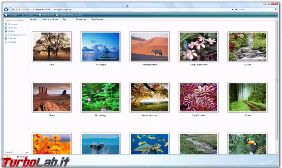Expand the Visualizza views dropdown arrow
This screenshot has width=282, height=168.
click(x=36, y=15)
